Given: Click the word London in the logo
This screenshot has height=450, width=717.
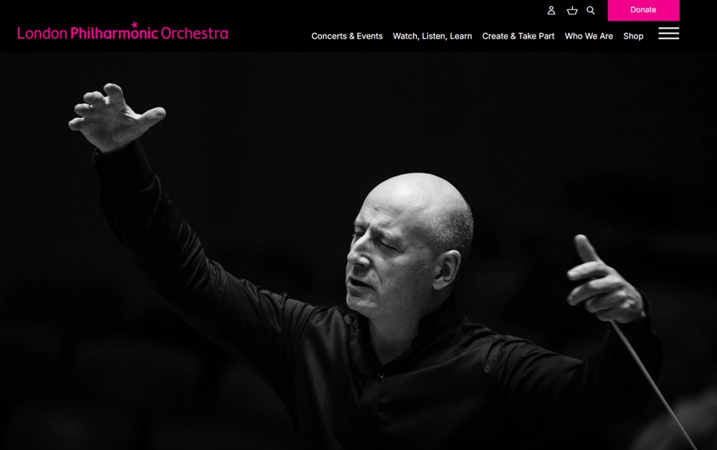Looking at the screenshot, I should [42, 34].
